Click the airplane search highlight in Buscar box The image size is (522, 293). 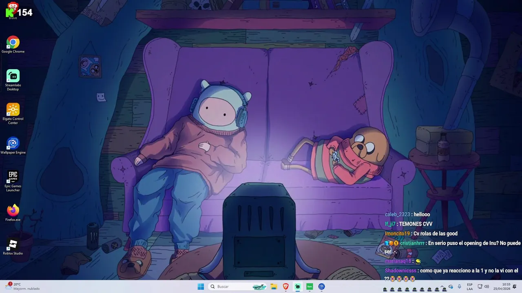tap(259, 286)
